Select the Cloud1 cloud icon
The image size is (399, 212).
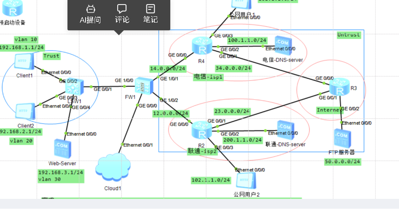(x=113, y=167)
